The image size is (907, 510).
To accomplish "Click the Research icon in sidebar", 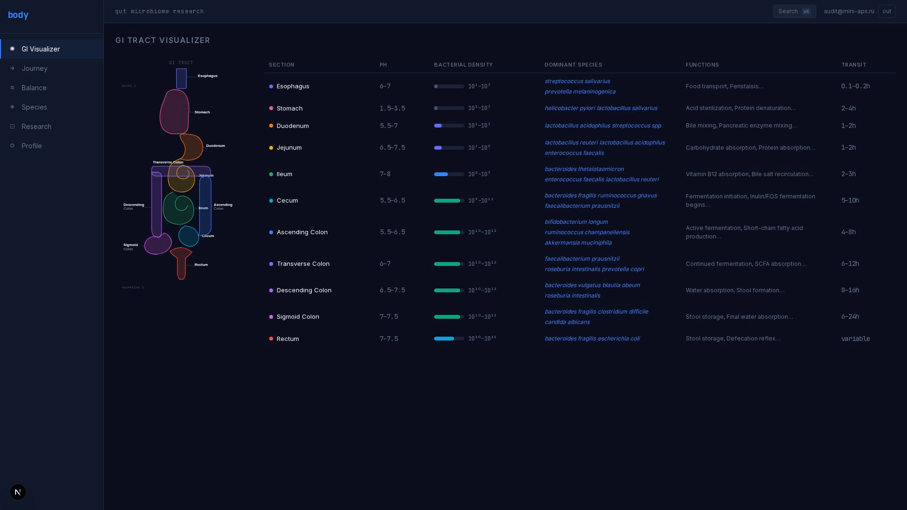I will [x=12, y=126].
